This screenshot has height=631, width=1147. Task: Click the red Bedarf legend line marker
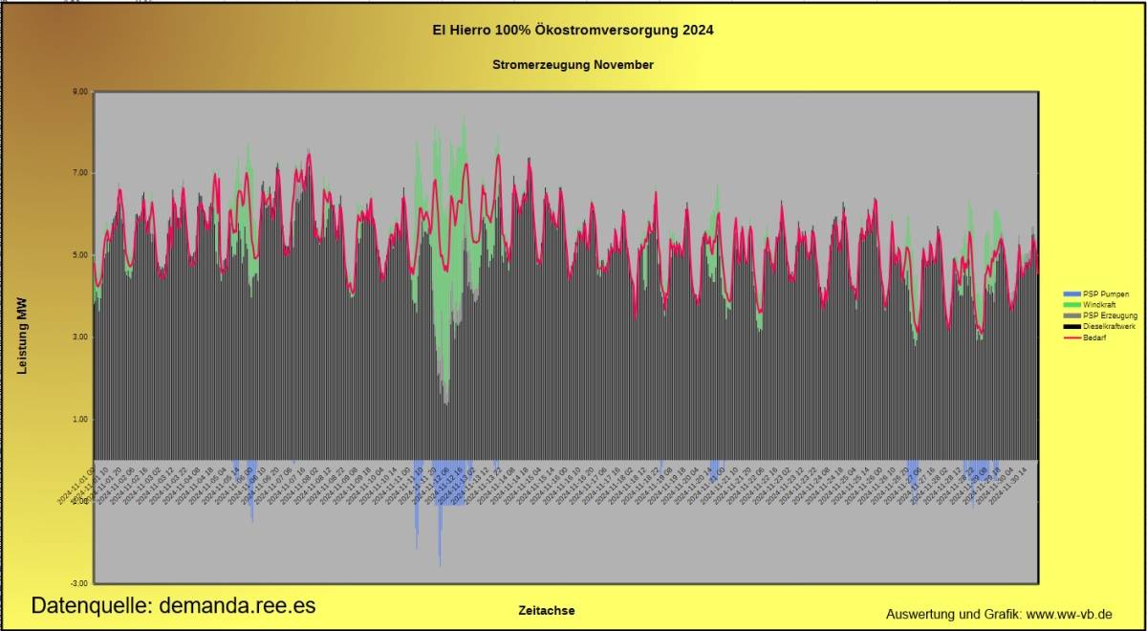click(x=1071, y=337)
